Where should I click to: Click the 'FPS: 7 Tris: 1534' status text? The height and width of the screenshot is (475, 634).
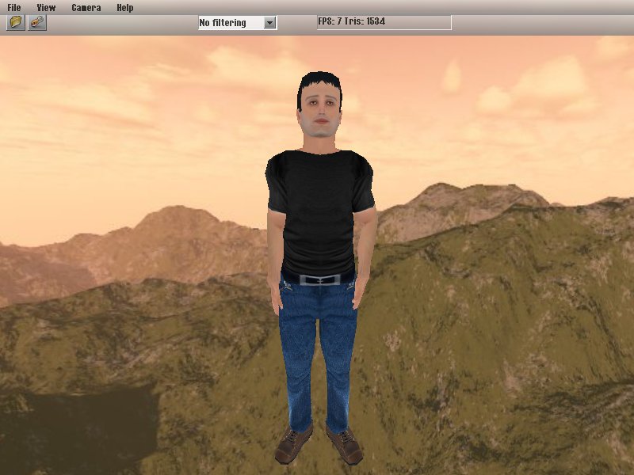[x=351, y=21]
